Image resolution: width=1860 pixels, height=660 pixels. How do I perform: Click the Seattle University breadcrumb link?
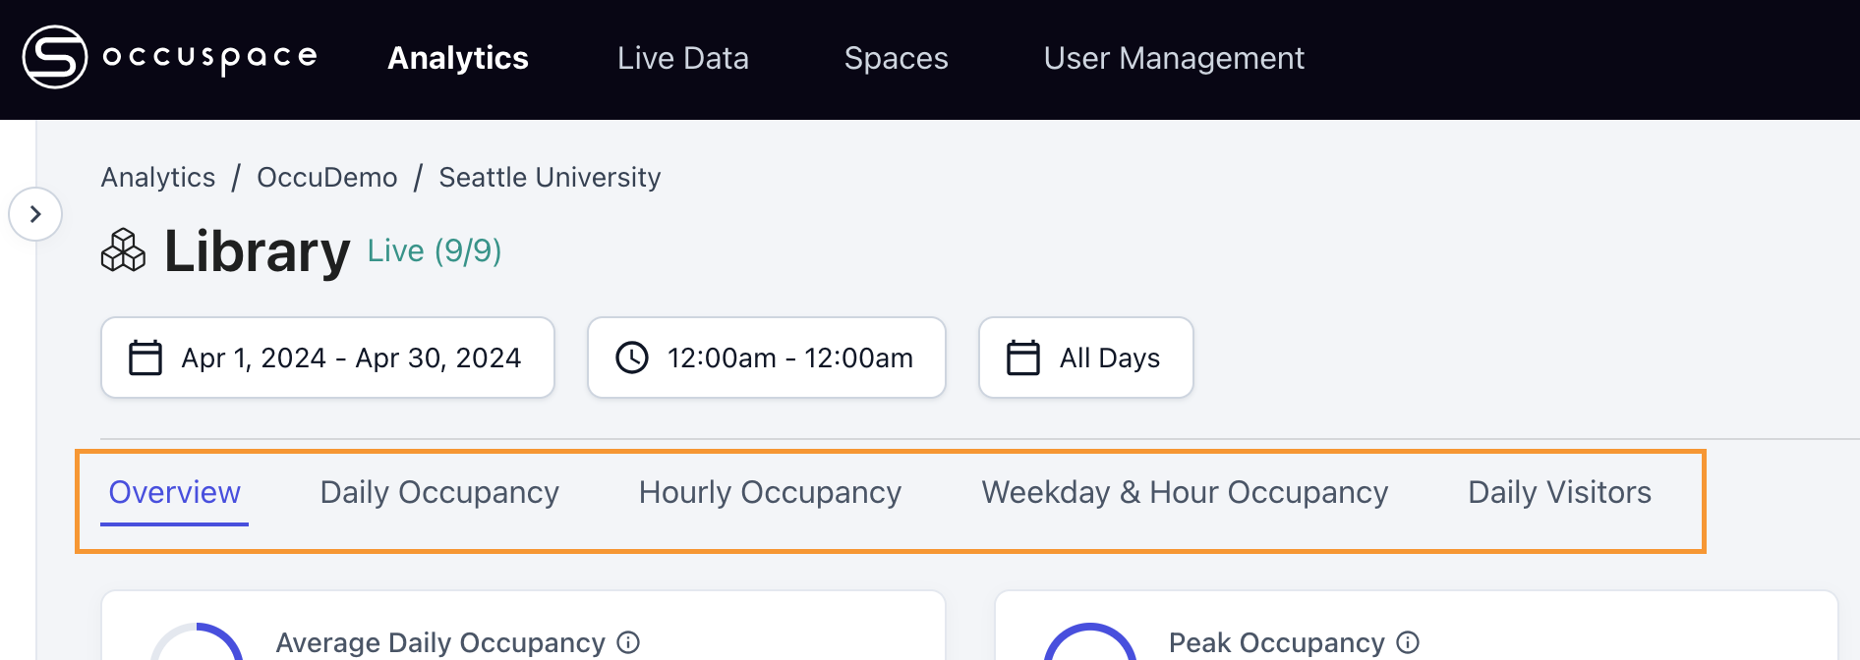coord(550,177)
